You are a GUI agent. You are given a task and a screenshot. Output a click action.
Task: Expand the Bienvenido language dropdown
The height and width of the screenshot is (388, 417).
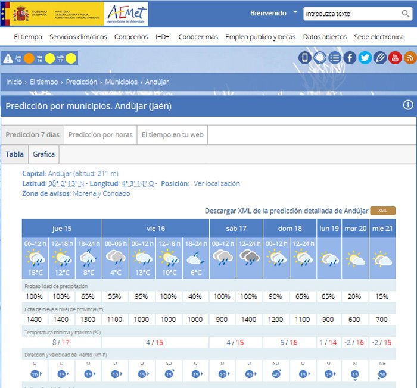[x=295, y=12]
